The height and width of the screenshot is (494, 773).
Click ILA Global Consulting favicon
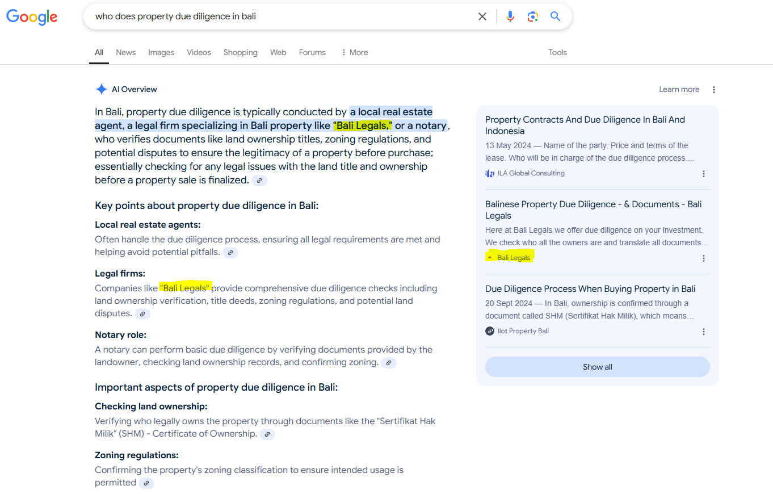click(490, 173)
